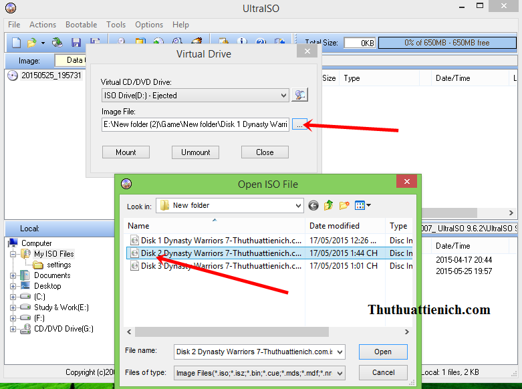Open the View Menu icon in Open ISO File

(x=362, y=205)
